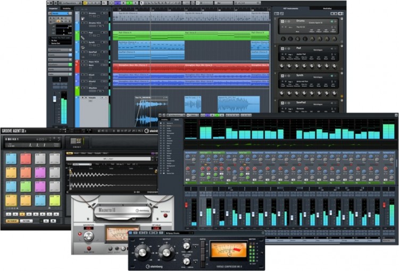Switch Groove Agent to INSTRUMENT mode
Image resolution: width=399 pixels, height=271 pixels.
tap(12, 221)
